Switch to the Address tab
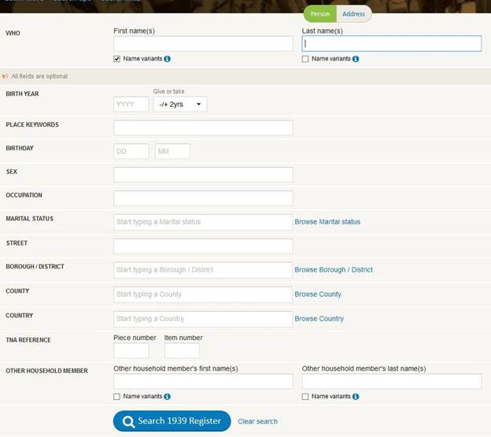This screenshot has height=437, width=491. coord(354,14)
